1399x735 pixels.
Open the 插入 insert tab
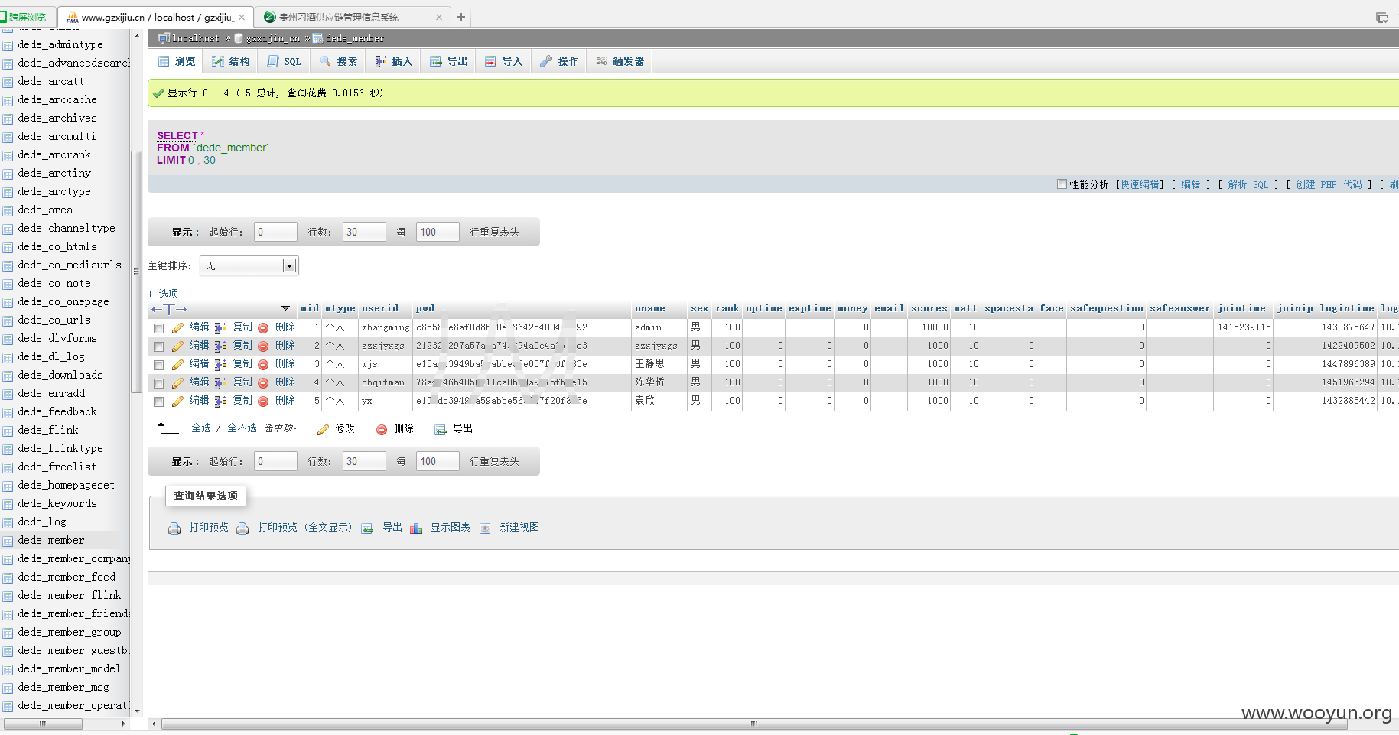point(394,61)
